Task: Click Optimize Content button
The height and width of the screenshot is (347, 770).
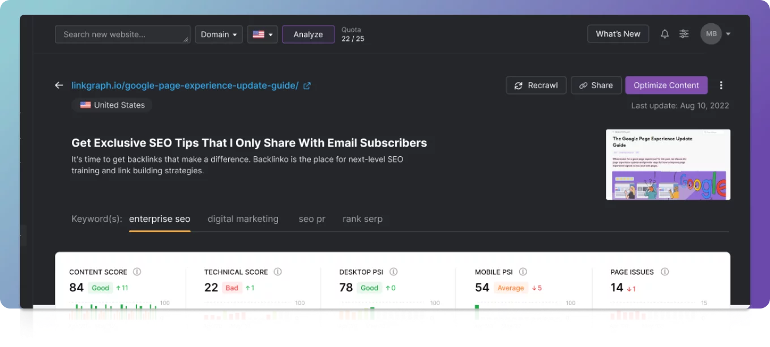Action: click(666, 85)
